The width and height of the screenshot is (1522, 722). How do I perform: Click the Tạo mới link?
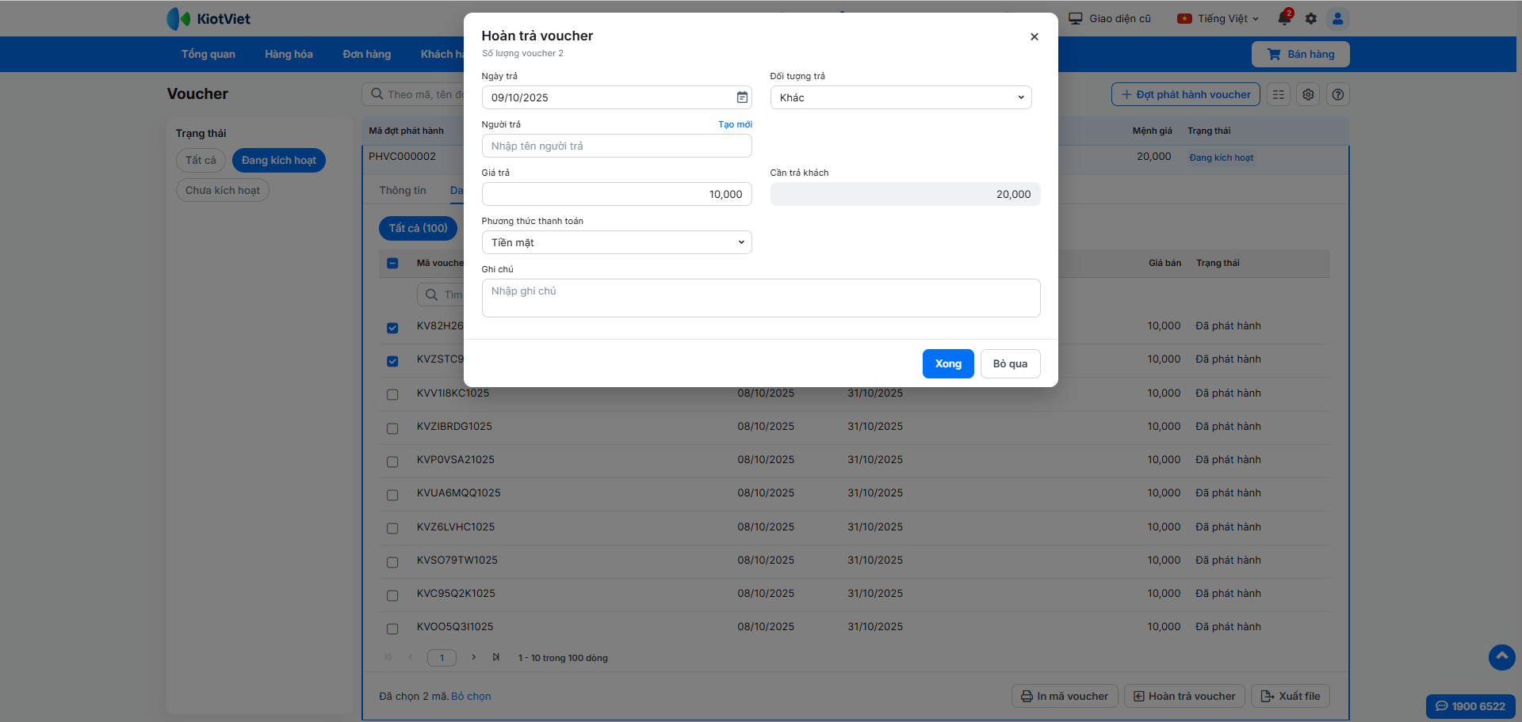pyautogui.click(x=736, y=124)
